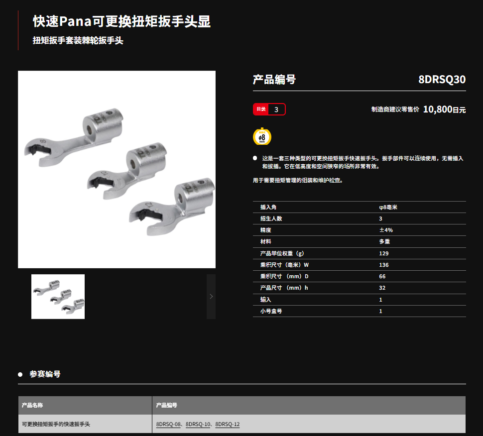
Task: Open the 8DRSQ-12 product link
Action: pos(228,424)
